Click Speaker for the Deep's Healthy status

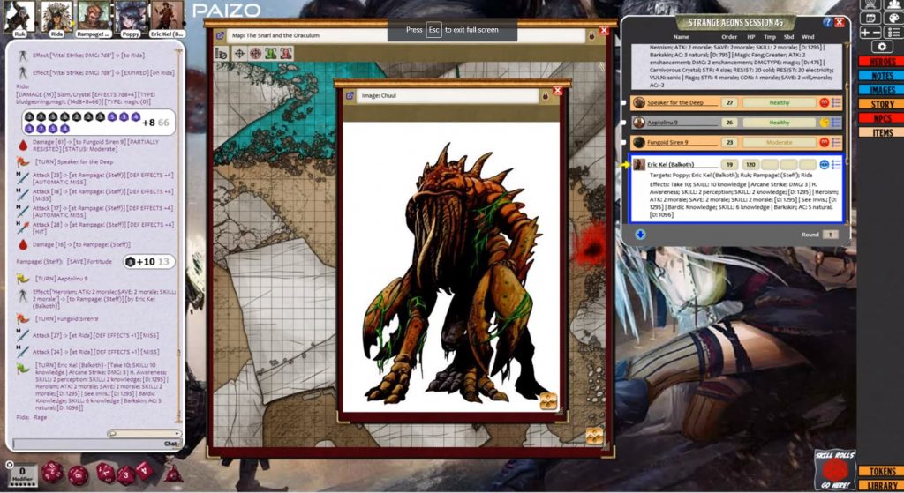point(779,102)
